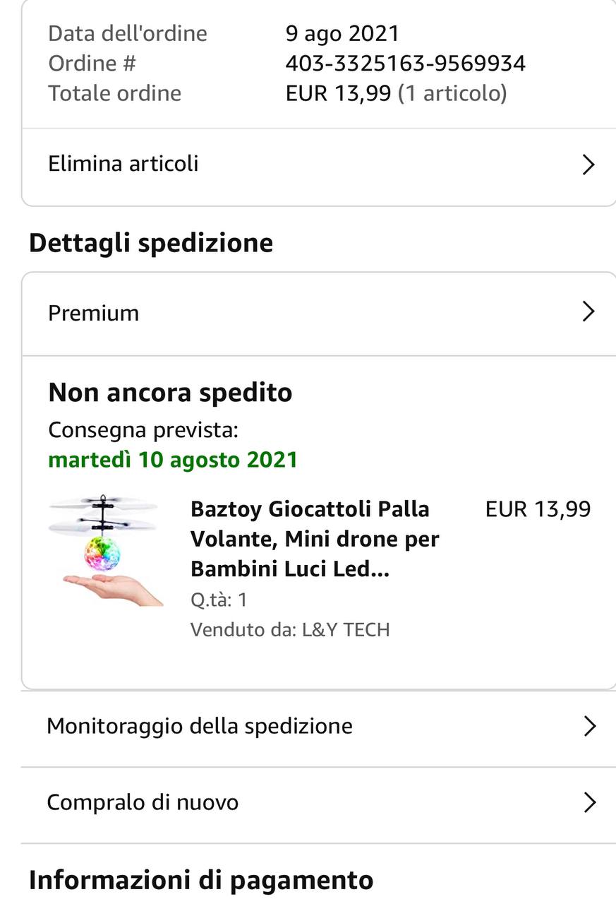Select Compralo di nuovo
This screenshot has height=904, width=616.
[x=143, y=802]
